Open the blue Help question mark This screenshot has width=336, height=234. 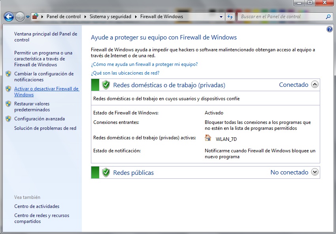329,29
